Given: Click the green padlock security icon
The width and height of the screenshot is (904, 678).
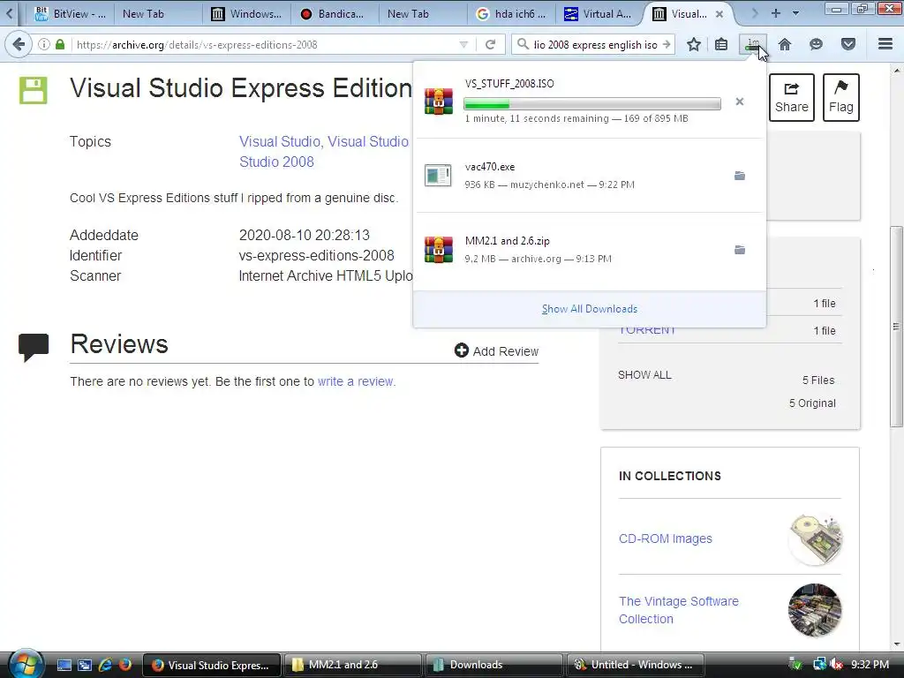Looking at the screenshot, I should [x=60, y=44].
